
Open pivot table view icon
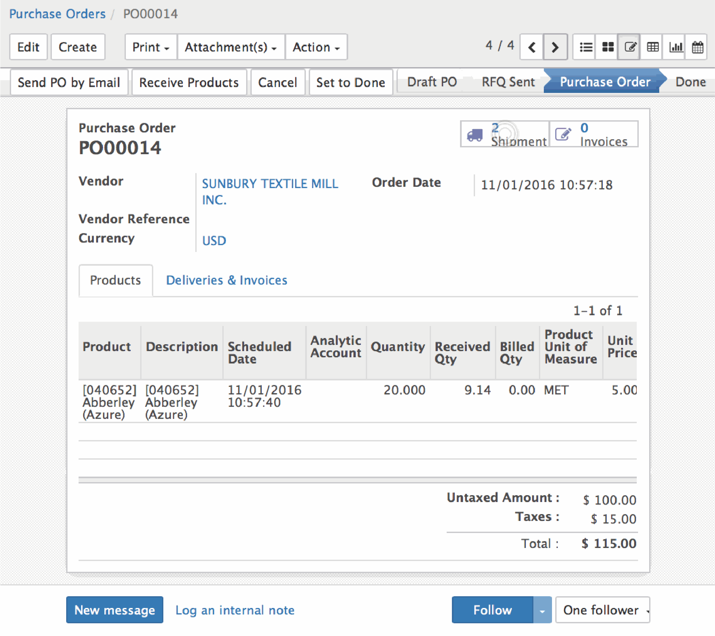652,47
